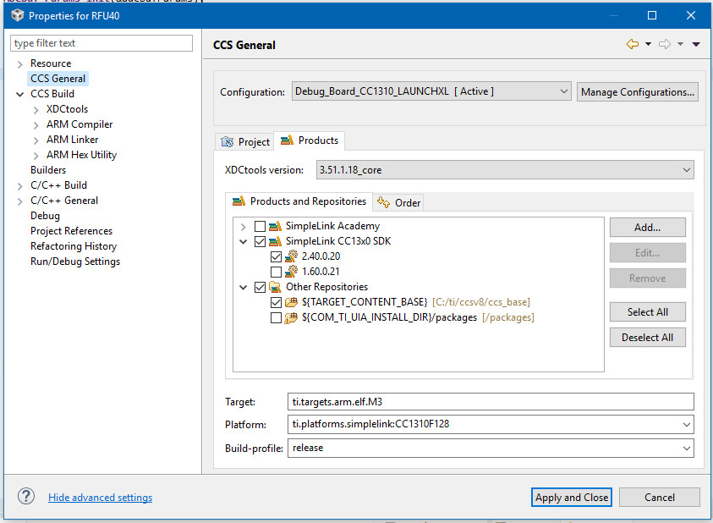The image size is (713, 523).
Task: Enable the SimpleLink Academy checkbox
Action: point(260,226)
